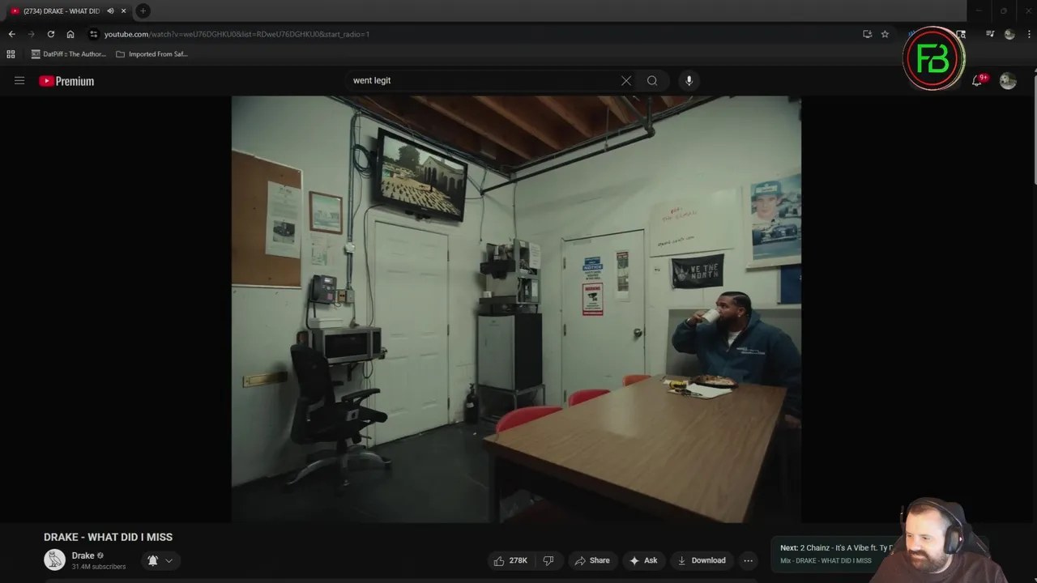This screenshot has height=583, width=1037.
Task: Share the video
Action: (x=592, y=560)
